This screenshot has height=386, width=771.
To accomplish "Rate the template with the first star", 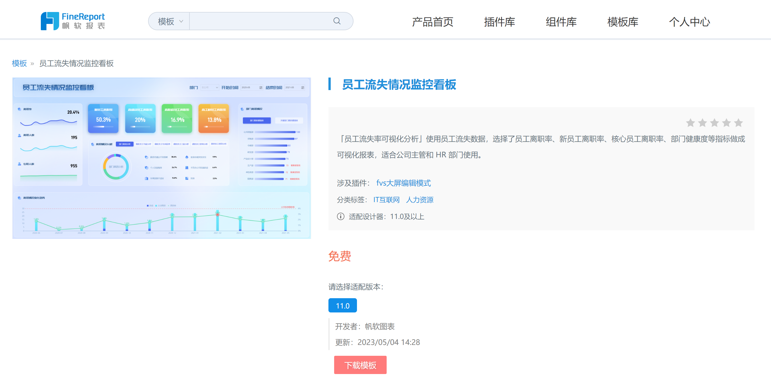I will pos(690,123).
